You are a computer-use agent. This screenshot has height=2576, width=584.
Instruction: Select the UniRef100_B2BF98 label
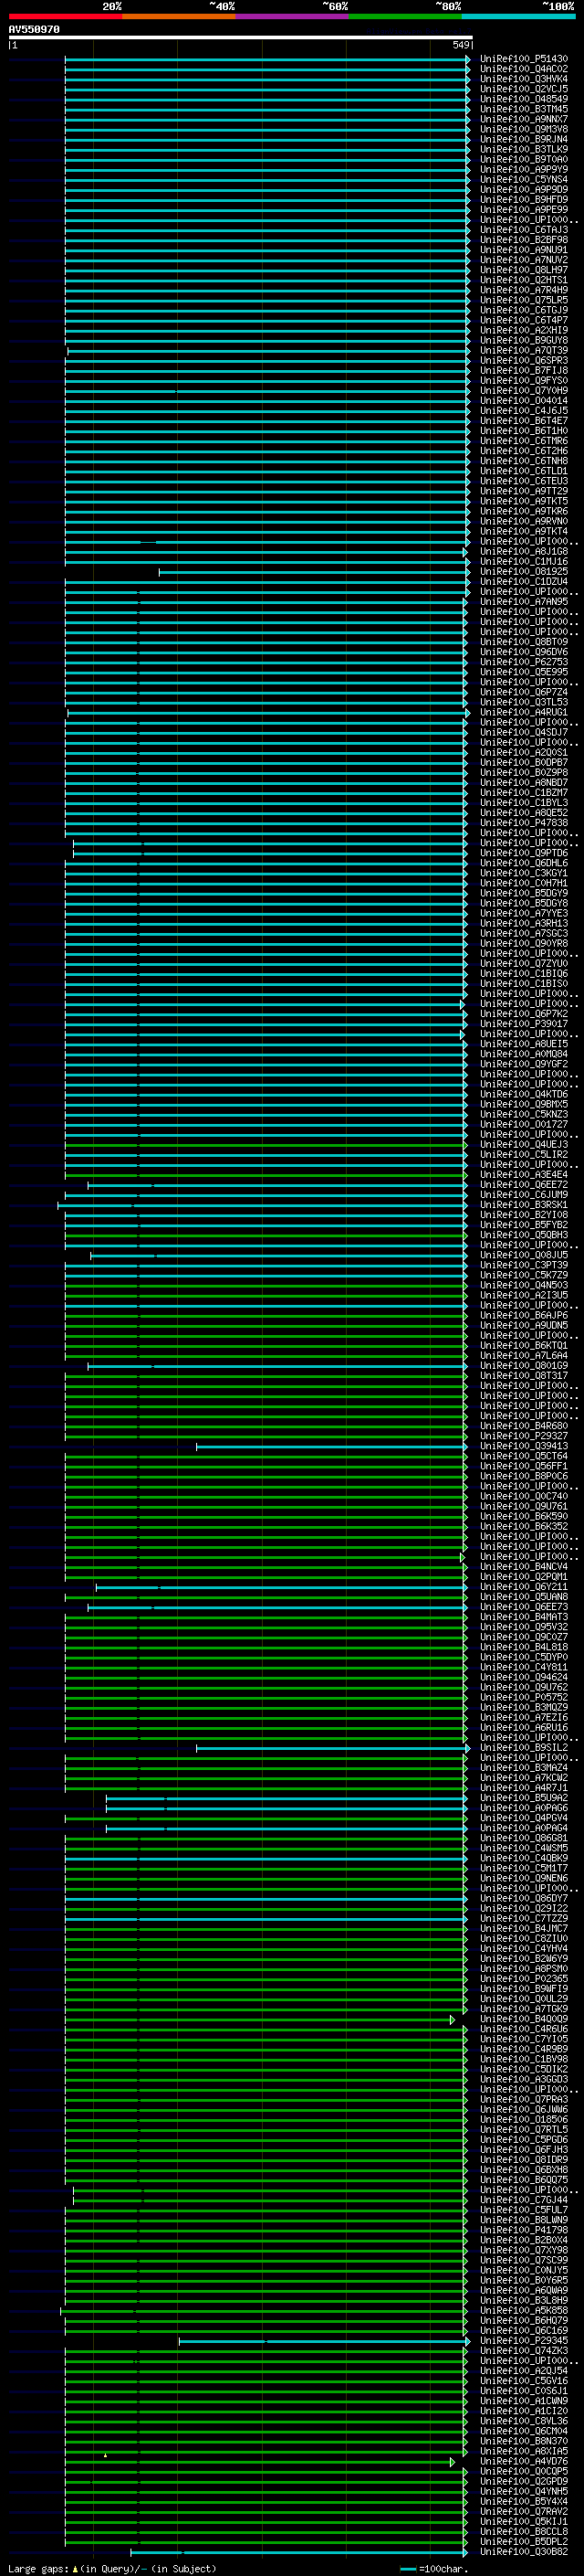point(524,240)
